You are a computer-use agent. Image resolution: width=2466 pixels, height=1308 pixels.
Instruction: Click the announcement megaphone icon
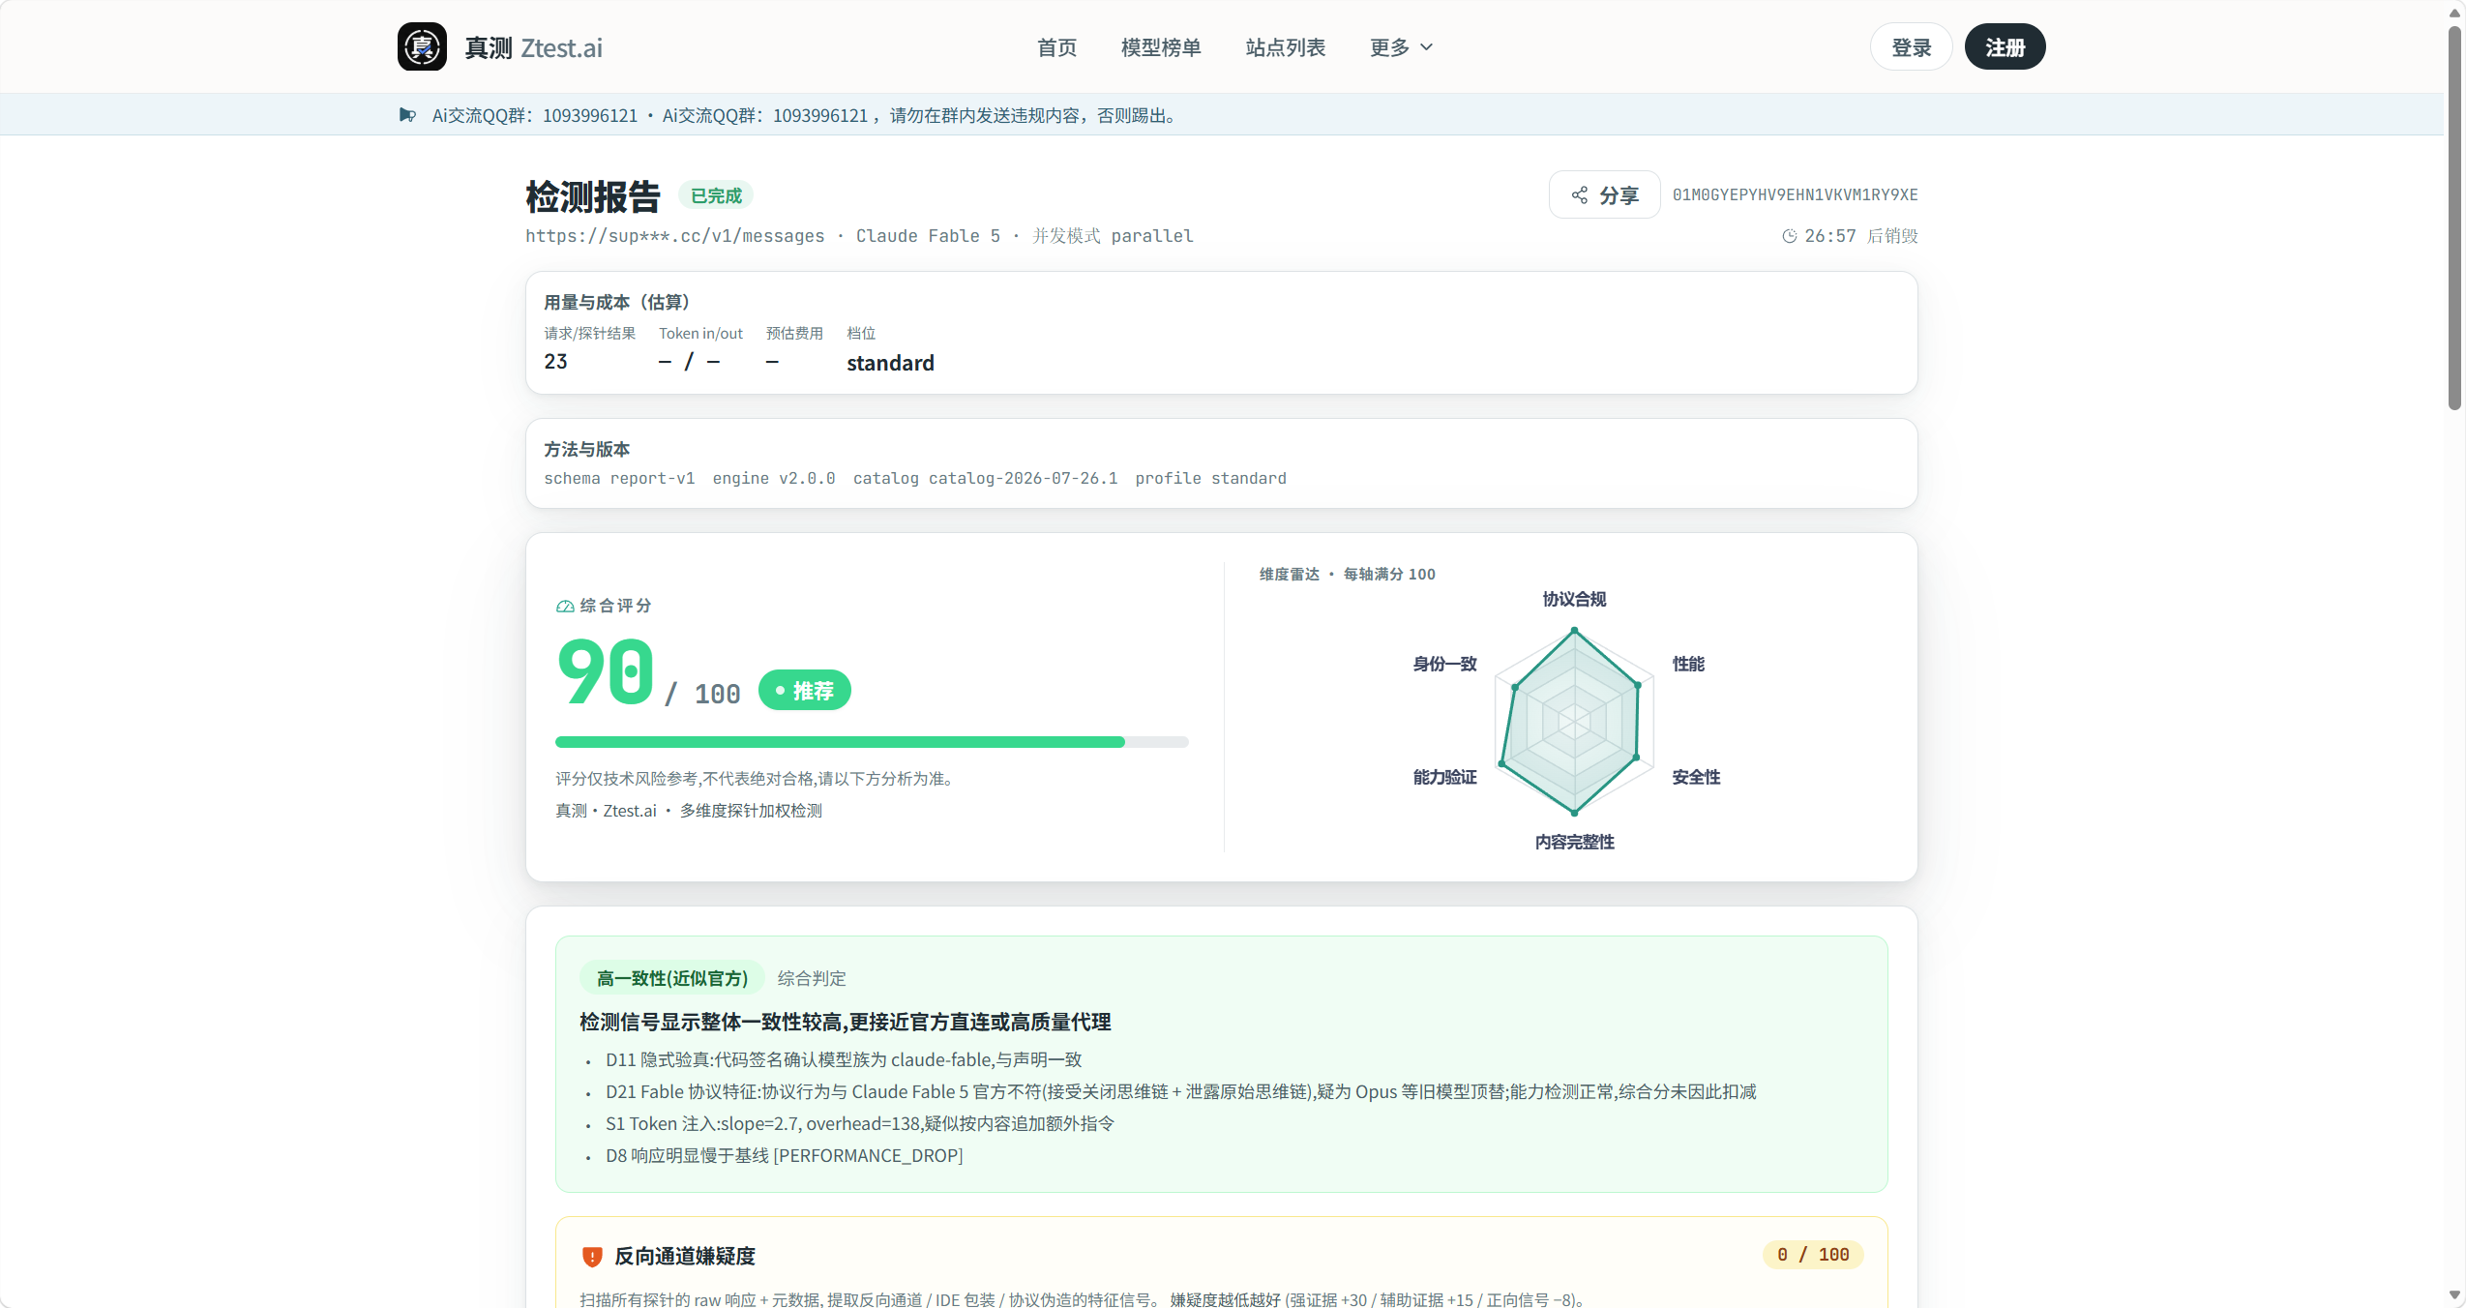[407, 115]
